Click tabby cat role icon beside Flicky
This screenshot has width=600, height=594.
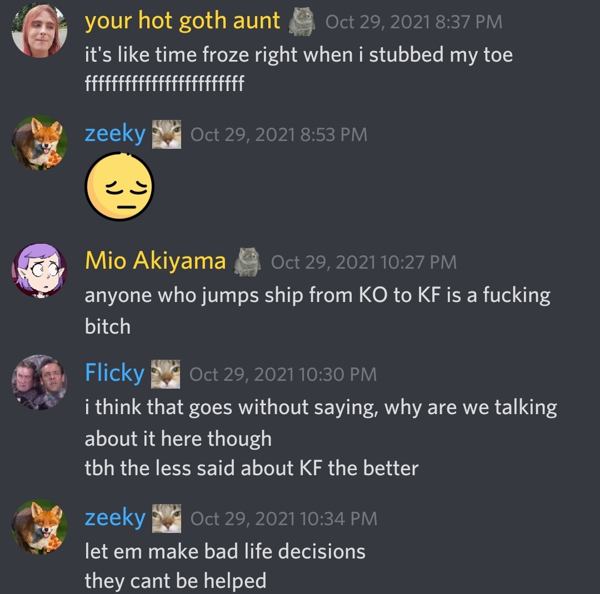166,374
